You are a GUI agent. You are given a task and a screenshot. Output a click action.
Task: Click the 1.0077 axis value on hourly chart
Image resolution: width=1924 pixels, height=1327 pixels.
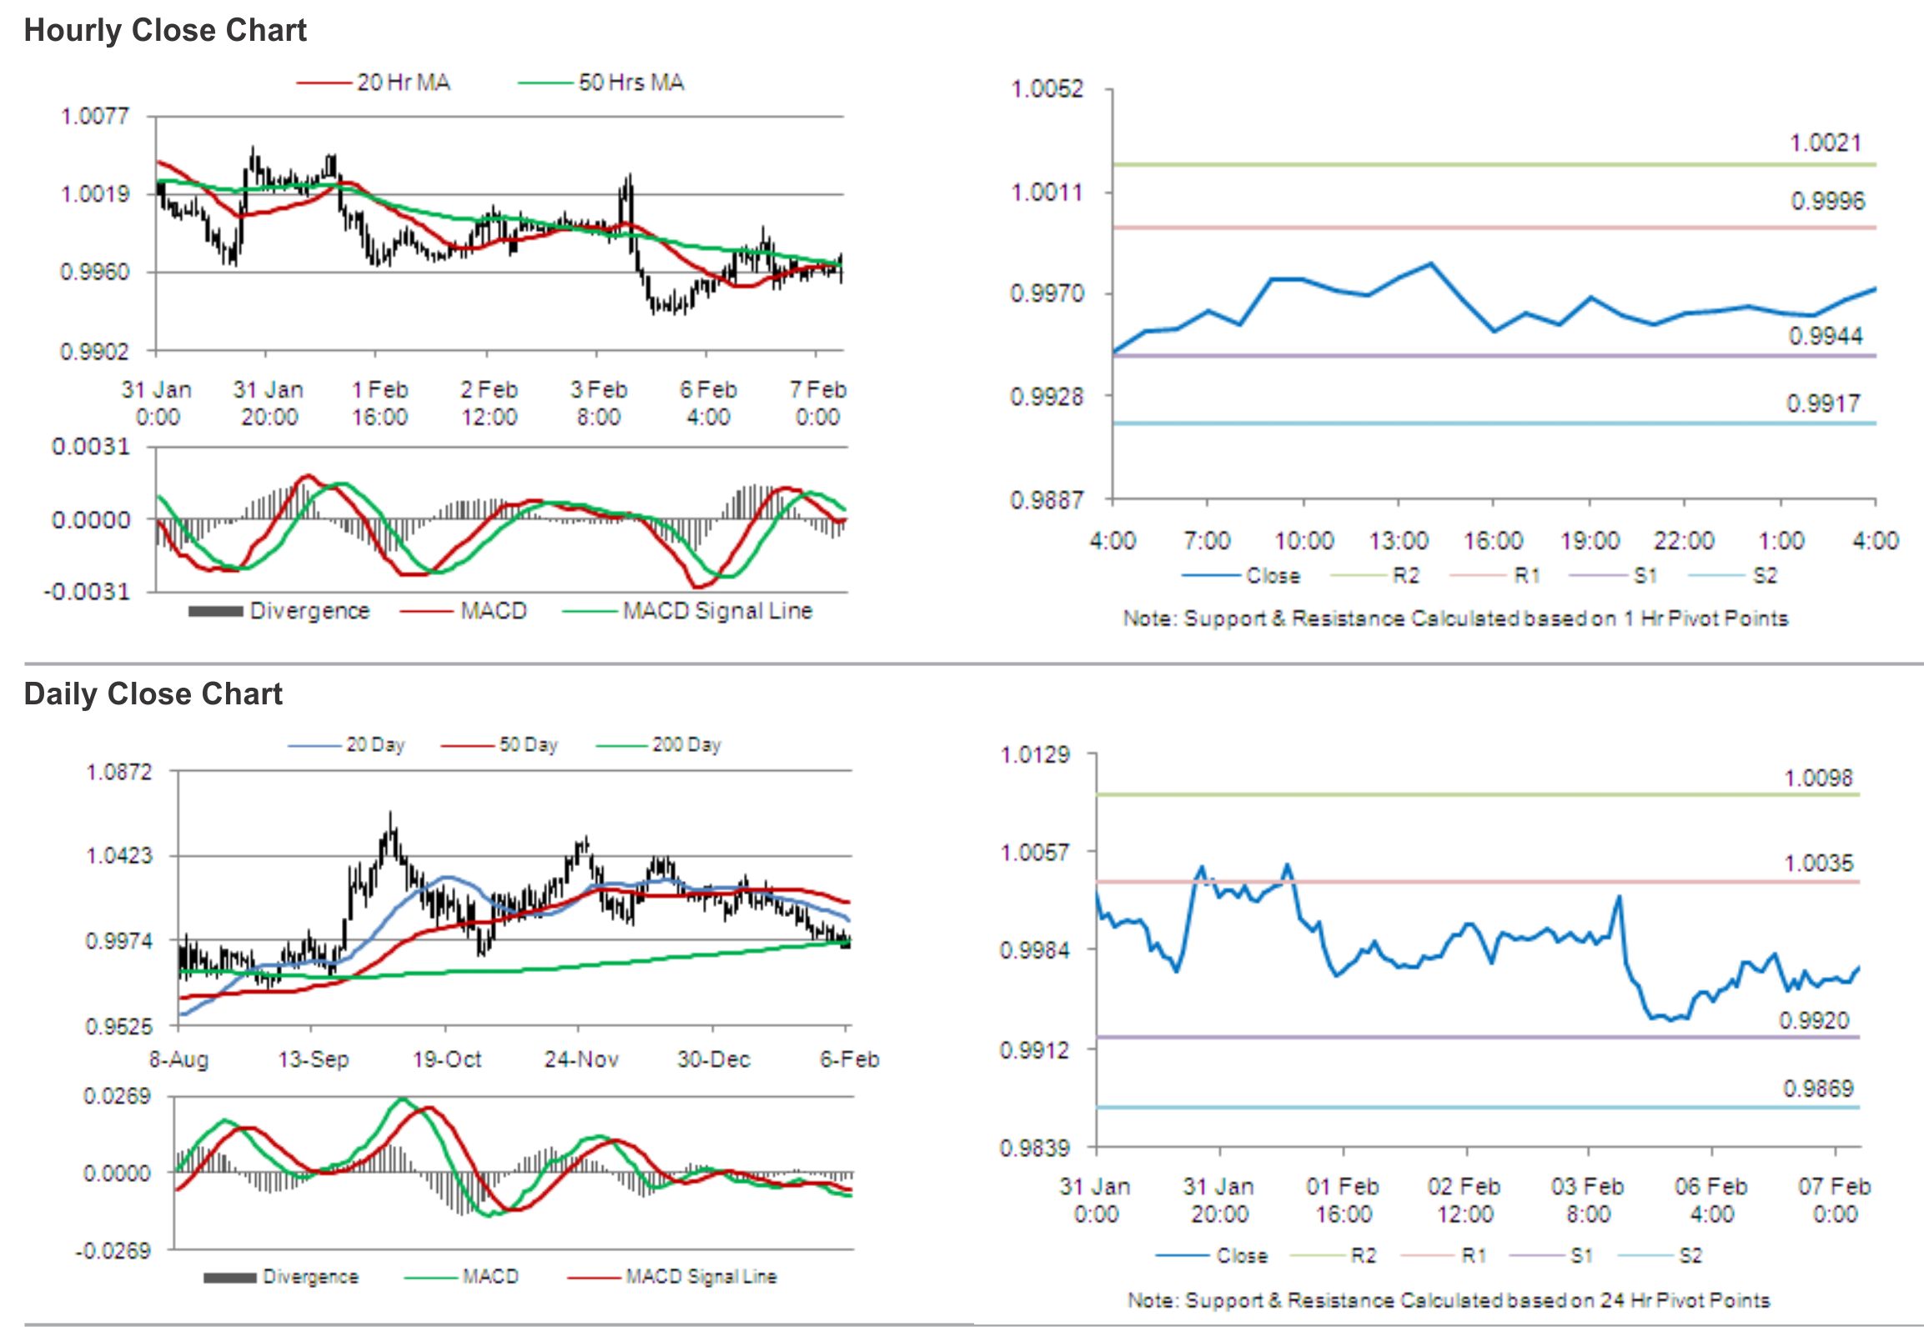[x=95, y=116]
